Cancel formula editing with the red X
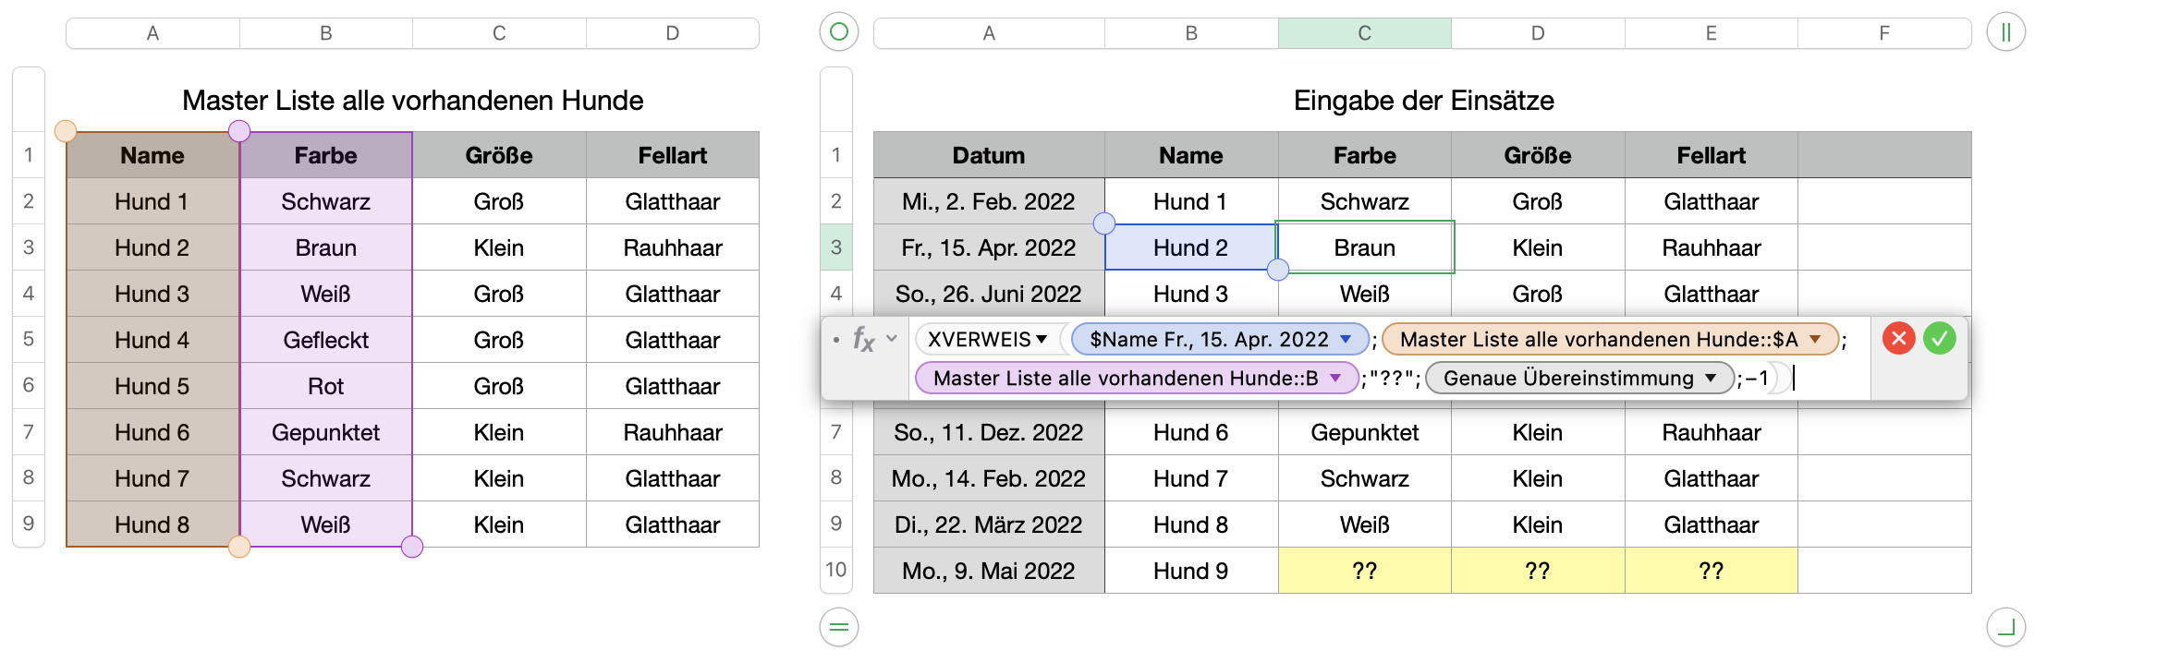 pos(1898,339)
